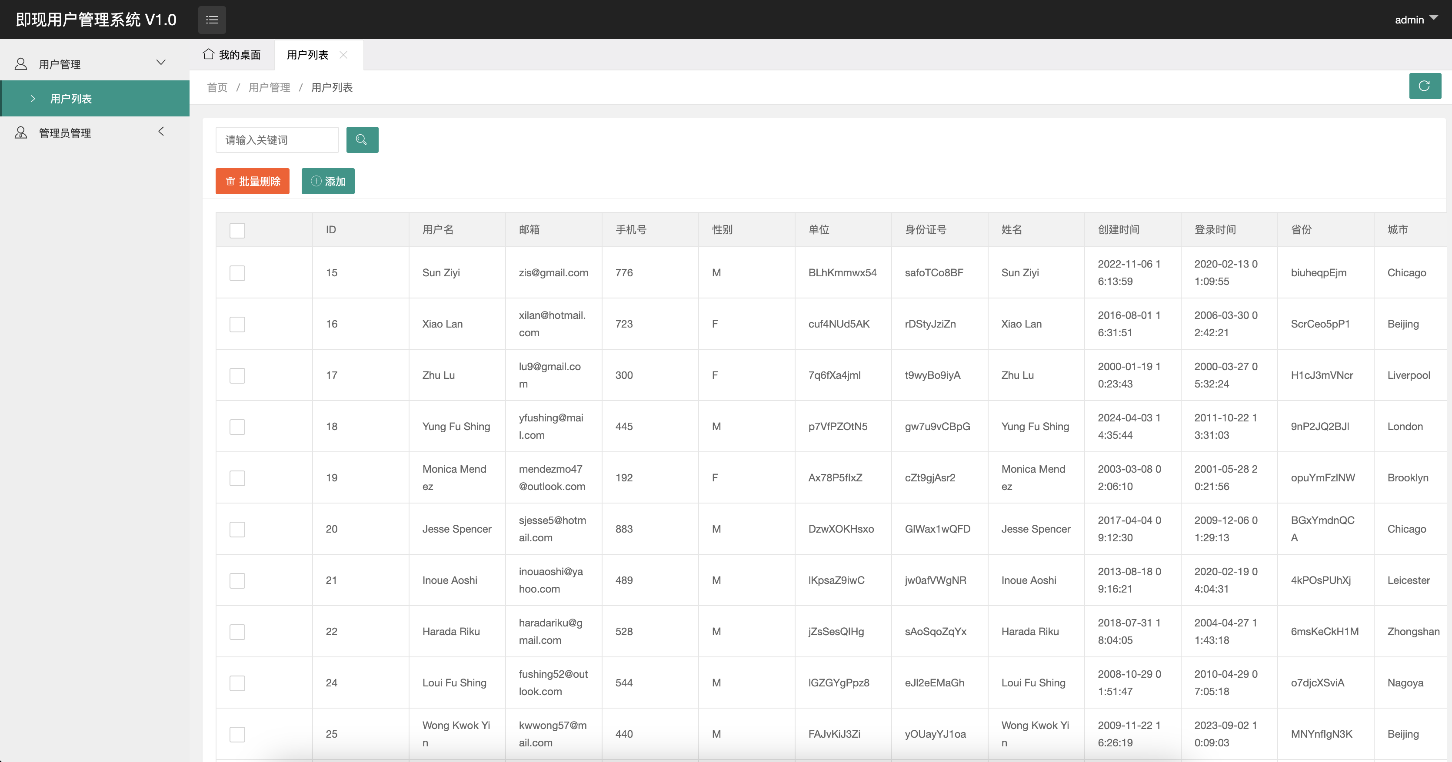The width and height of the screenshot is (1452, 762).
Task: Click the keyword search input field
Action: click(277, 140)
